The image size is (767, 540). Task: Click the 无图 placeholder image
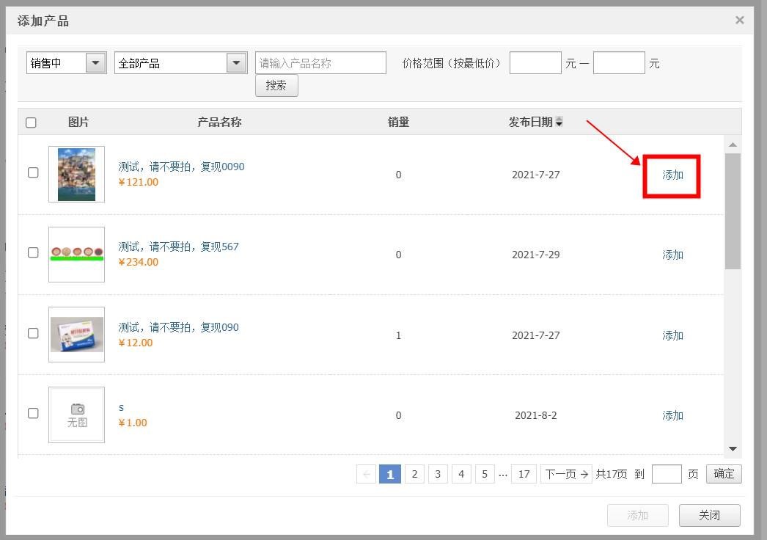(x=77, y=415)
